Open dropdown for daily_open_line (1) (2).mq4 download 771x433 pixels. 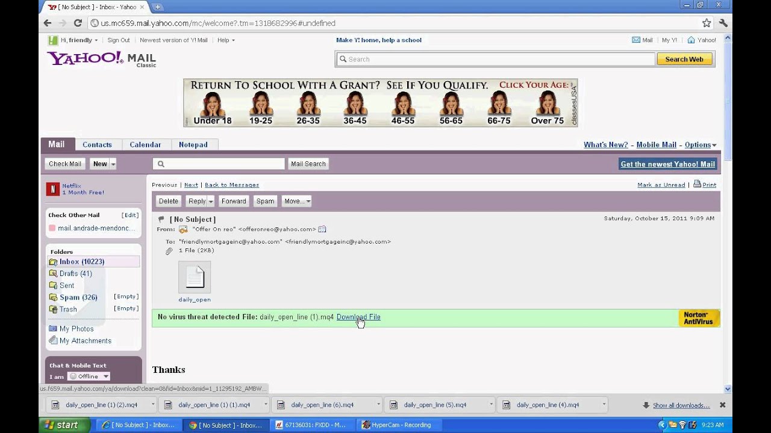click(153, 405)
